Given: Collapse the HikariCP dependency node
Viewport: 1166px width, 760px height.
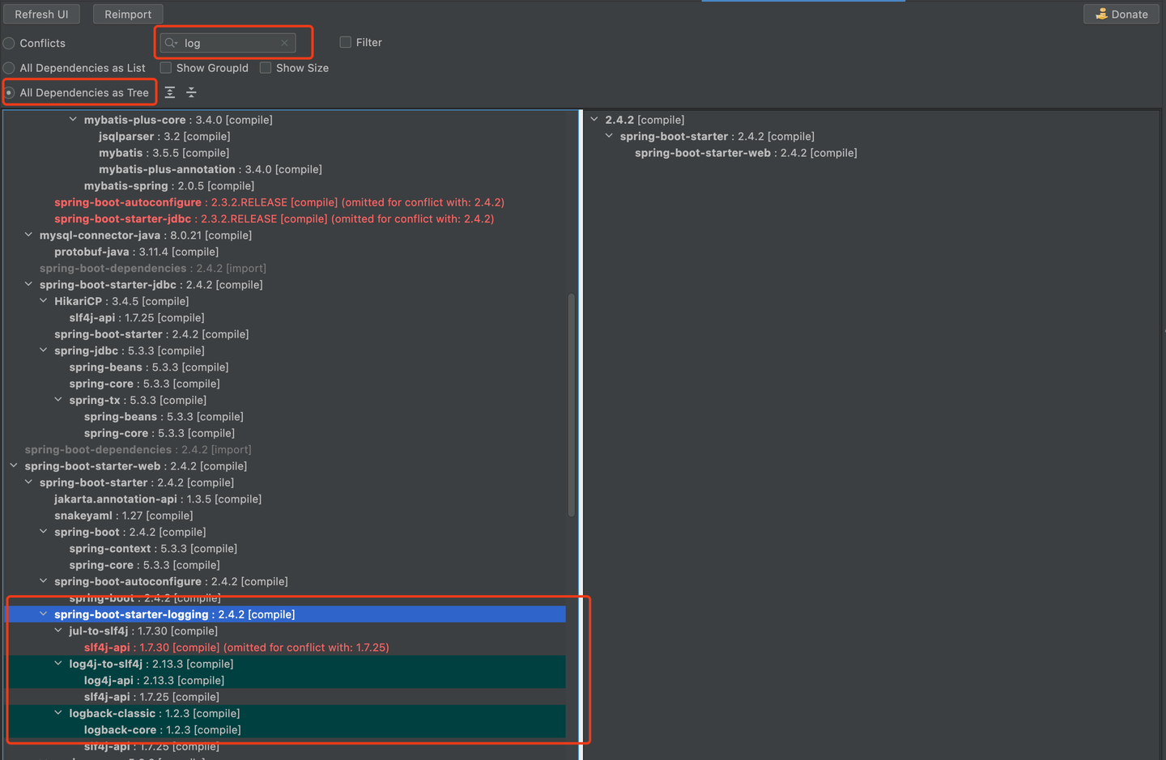Looking at the screenshot, I should (44, 301).
